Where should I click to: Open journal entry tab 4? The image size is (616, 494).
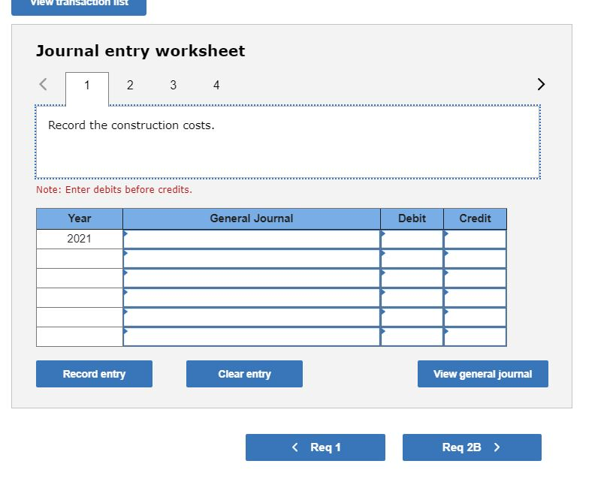pyautogui.click(x=216, y=85)
